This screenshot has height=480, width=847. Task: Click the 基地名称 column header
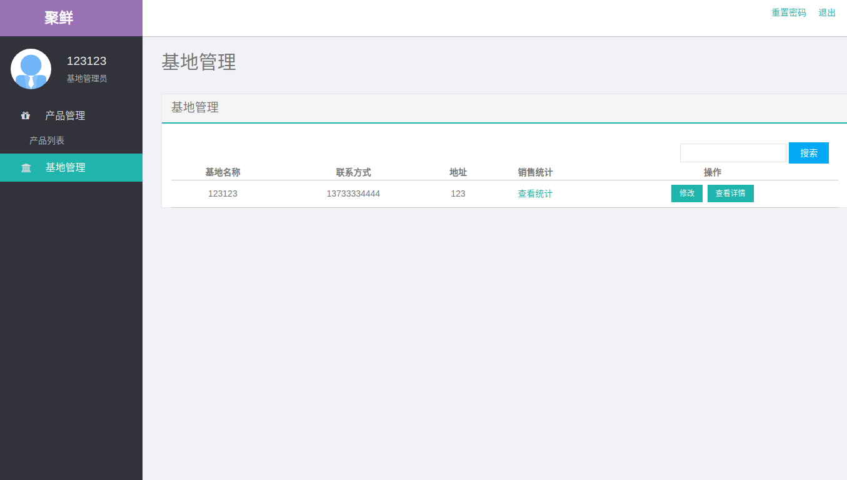click(223, 172)
